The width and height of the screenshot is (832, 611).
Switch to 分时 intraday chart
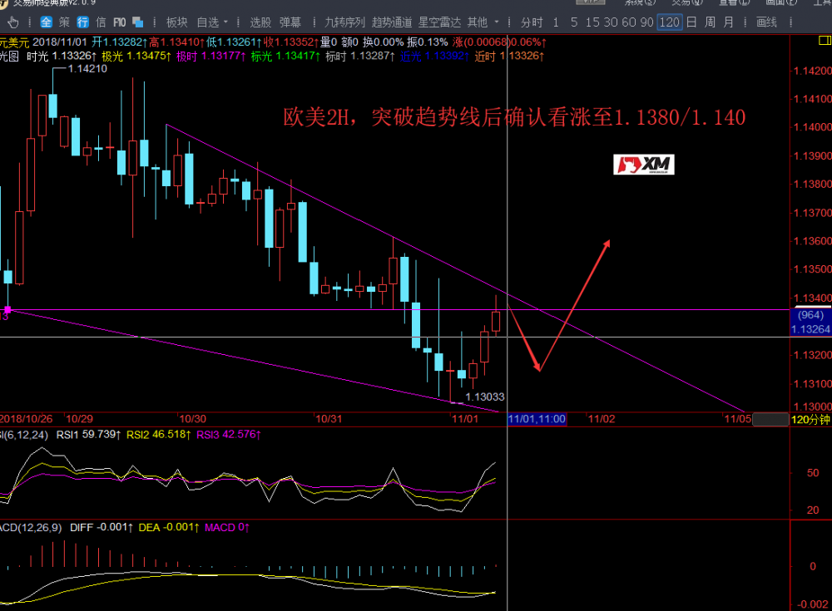pos(532,22)
